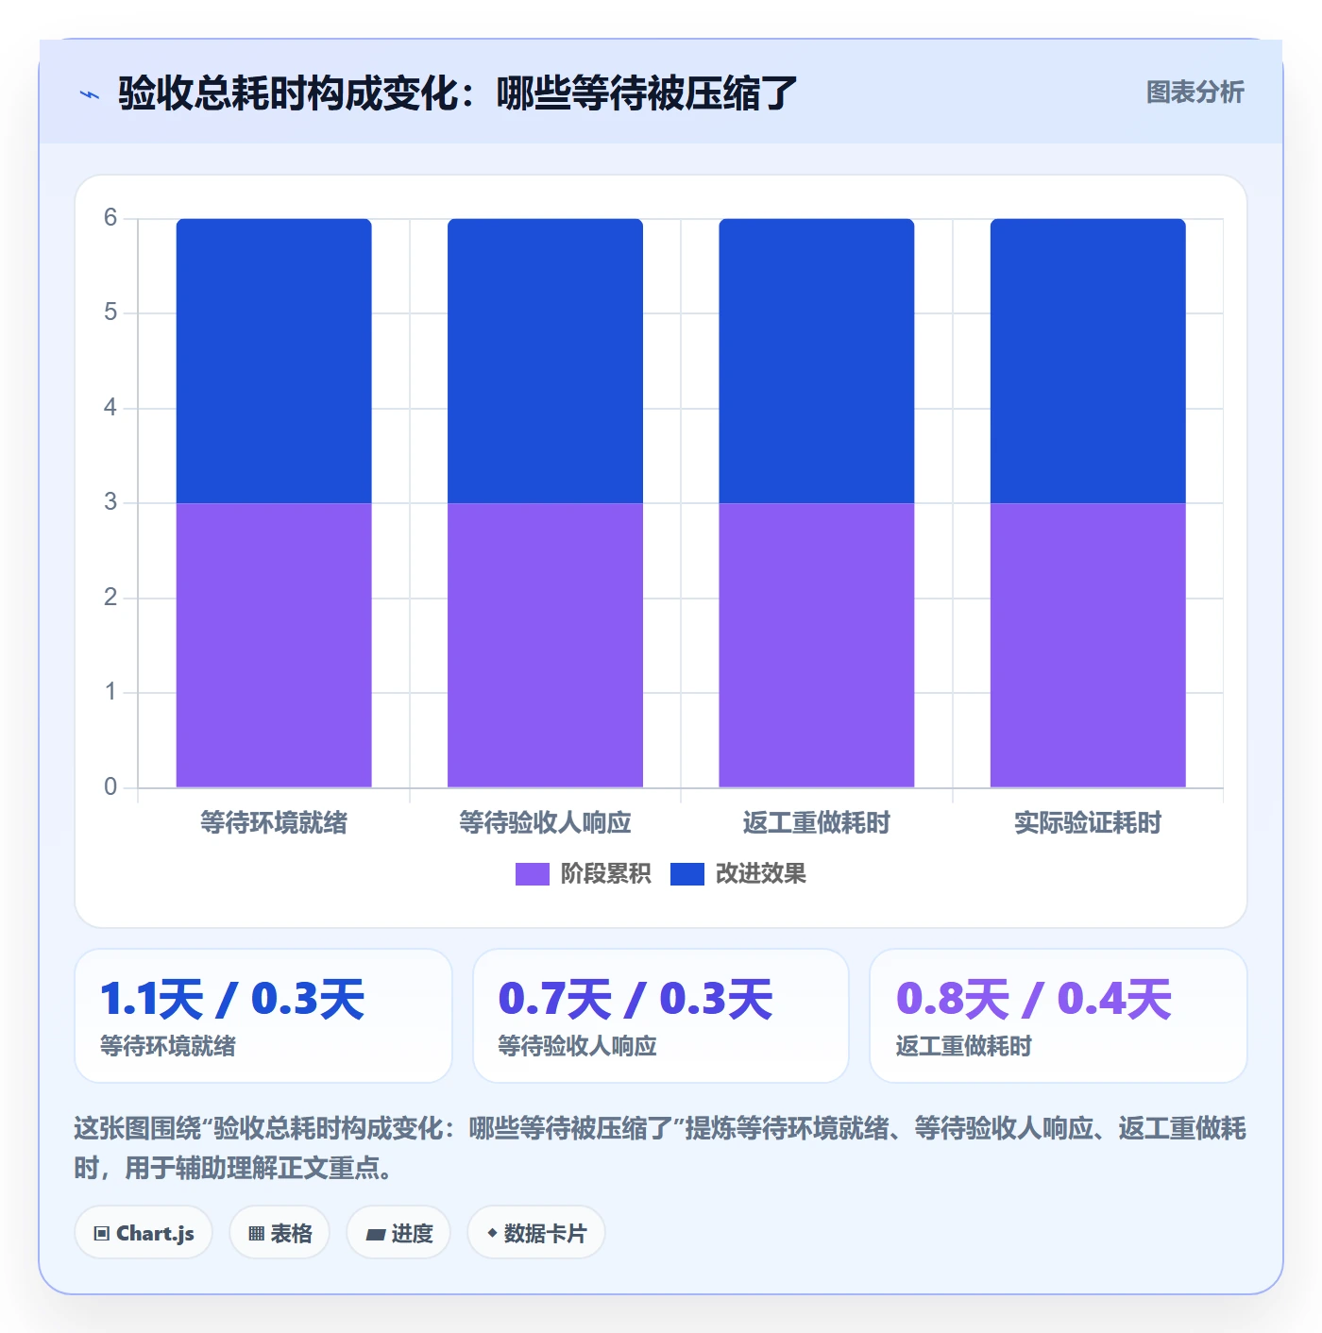Click the 数据卡片 tag chip

536,1233
